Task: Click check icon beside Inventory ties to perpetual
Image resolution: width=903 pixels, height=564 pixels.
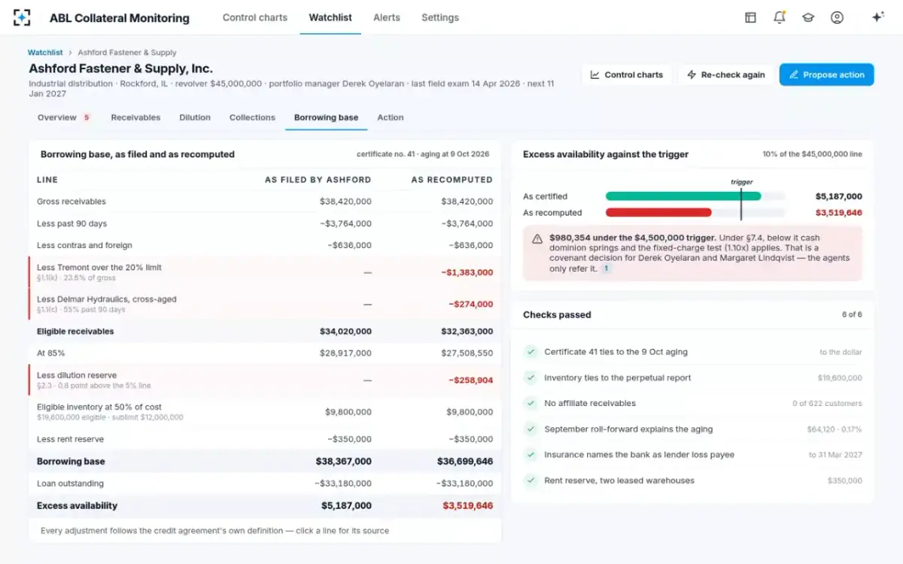Action: (531, 378)
